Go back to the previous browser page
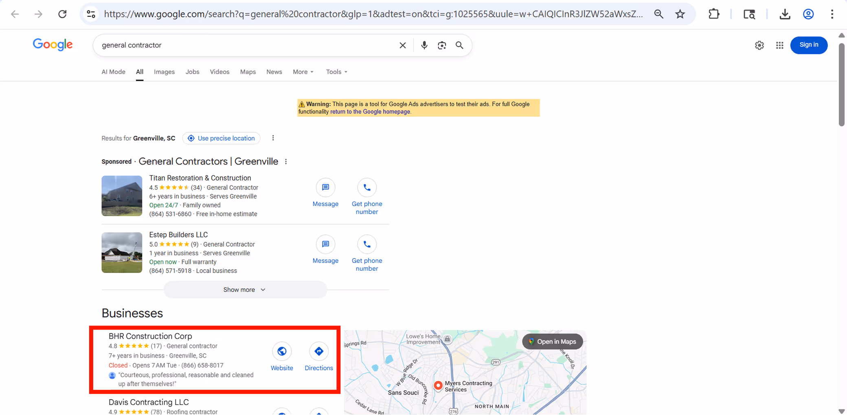 coord(15,14)
